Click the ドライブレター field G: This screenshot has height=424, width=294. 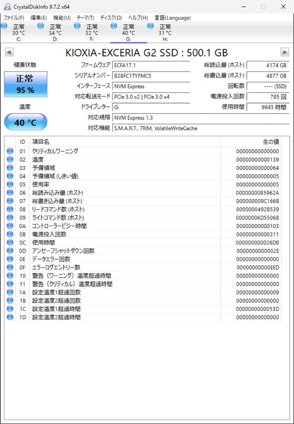tap(151, 107)
